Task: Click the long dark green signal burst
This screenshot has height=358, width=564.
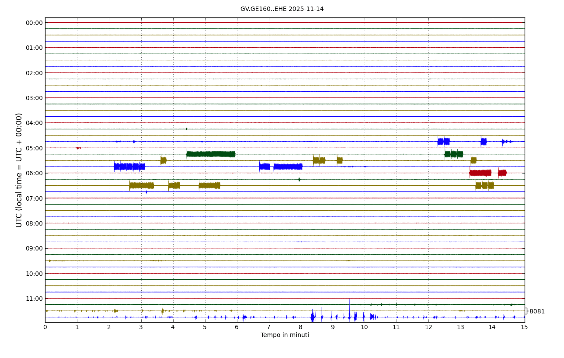Action: point(211,154)
